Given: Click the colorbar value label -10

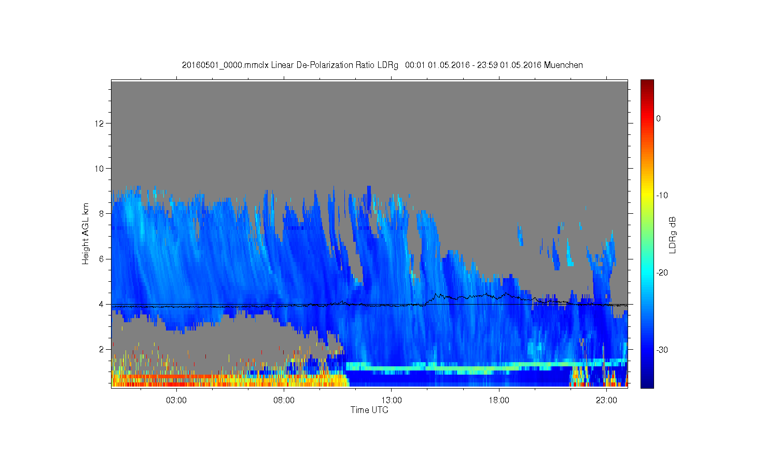Looking at the screenshot, I should tap(662, 196).
